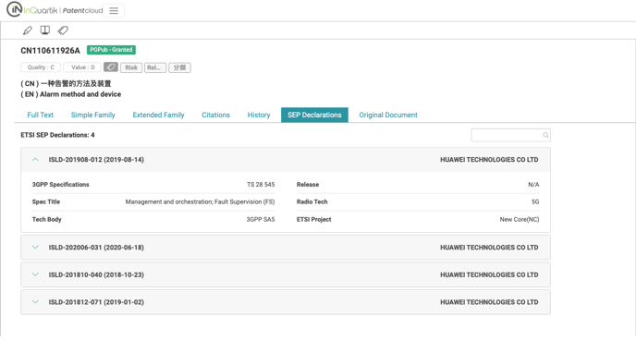This screenshot has height=353, width=636.
Task: Select the highlighter pen tool icon
Action: [28, 30]
